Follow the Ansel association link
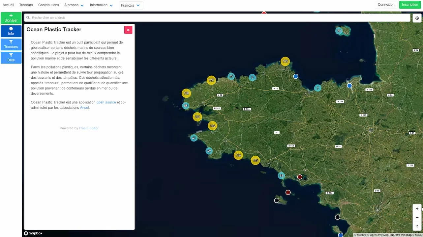This screenshot has height=237, width=423. coord(84,108)
